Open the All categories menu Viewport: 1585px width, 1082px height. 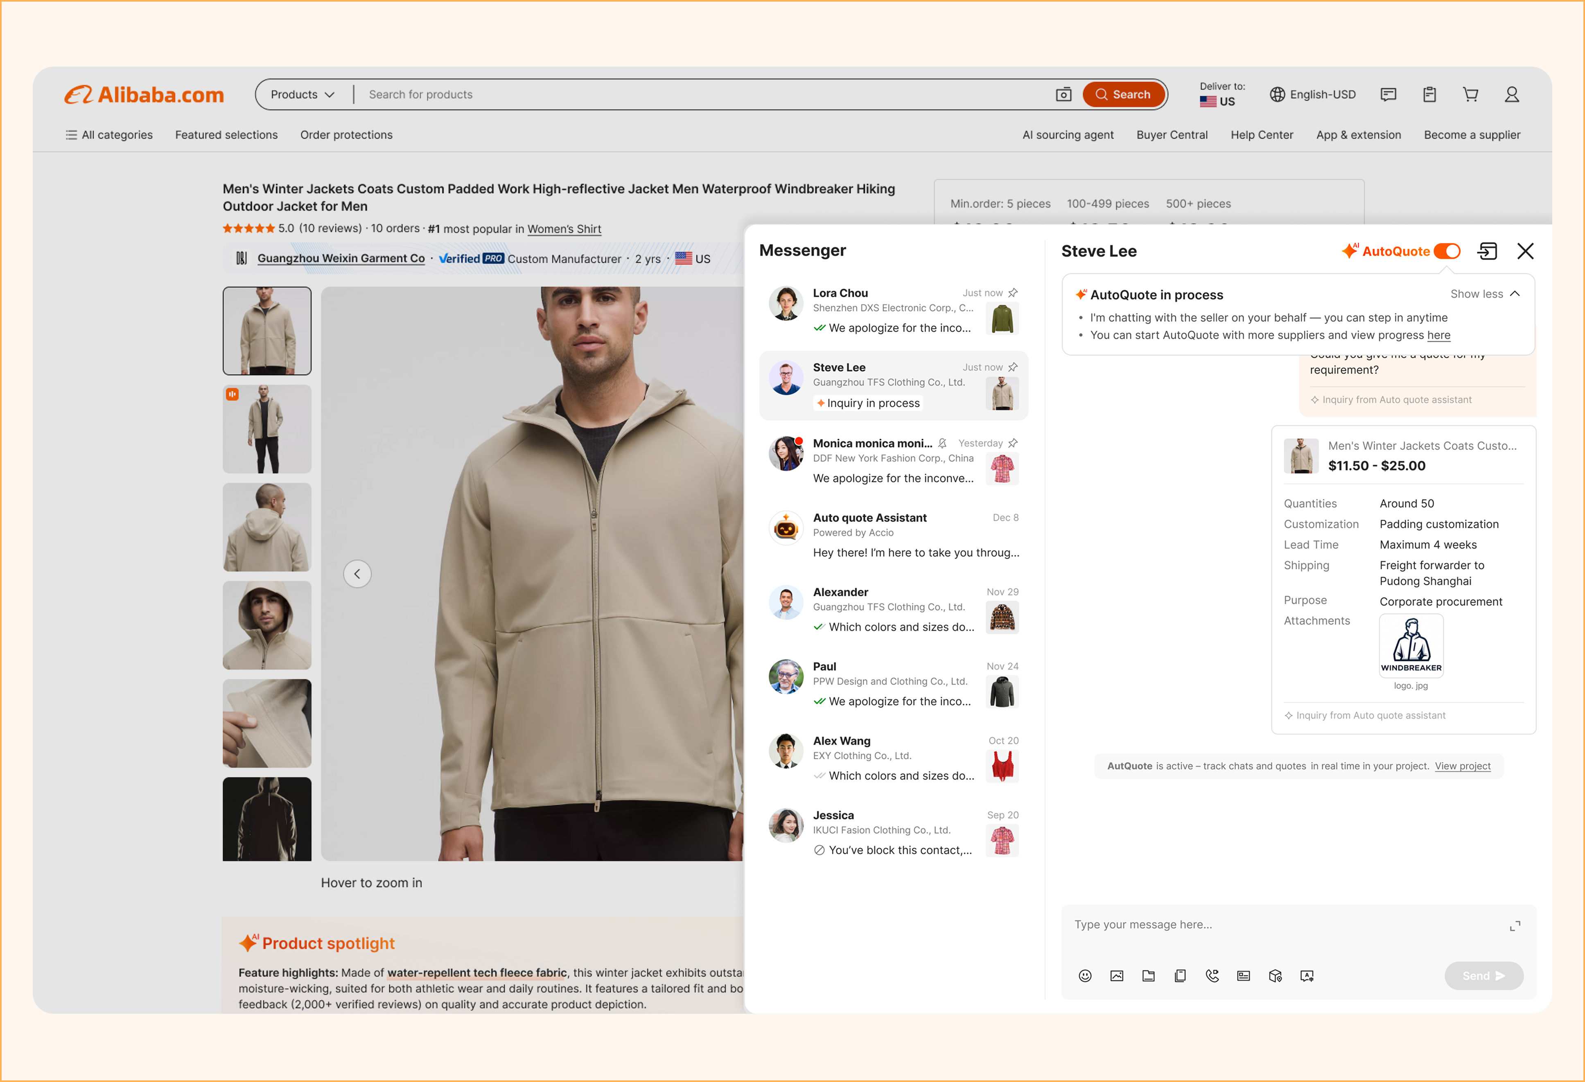(109, 135)
